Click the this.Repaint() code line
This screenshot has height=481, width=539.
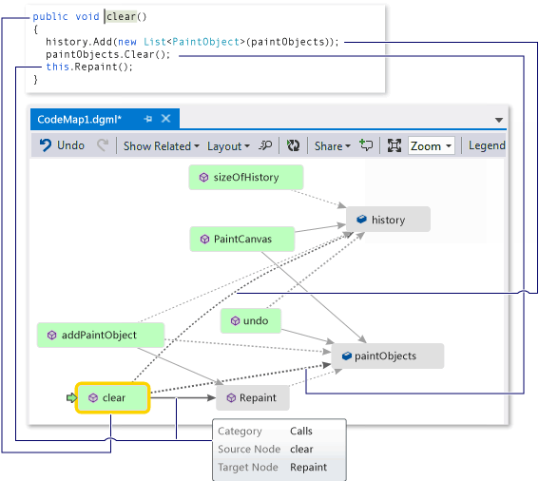click(89, 67)
